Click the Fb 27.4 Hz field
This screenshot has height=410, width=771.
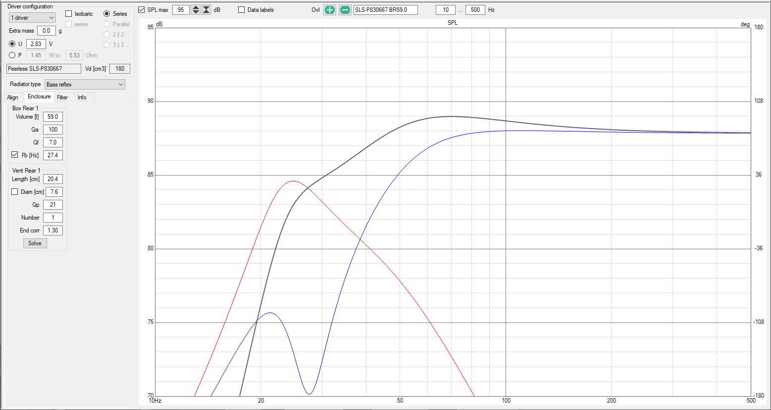pyautogui.click(x=53, y=155)
